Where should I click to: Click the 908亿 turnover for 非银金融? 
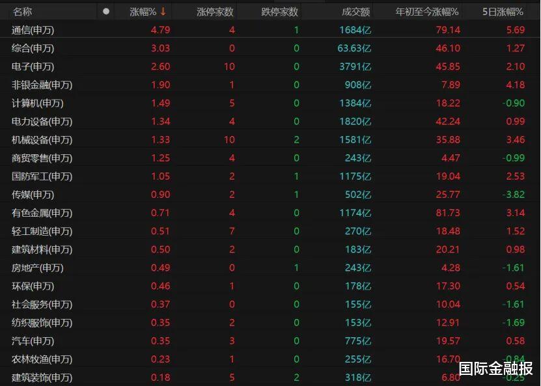(x=358, y=85)
